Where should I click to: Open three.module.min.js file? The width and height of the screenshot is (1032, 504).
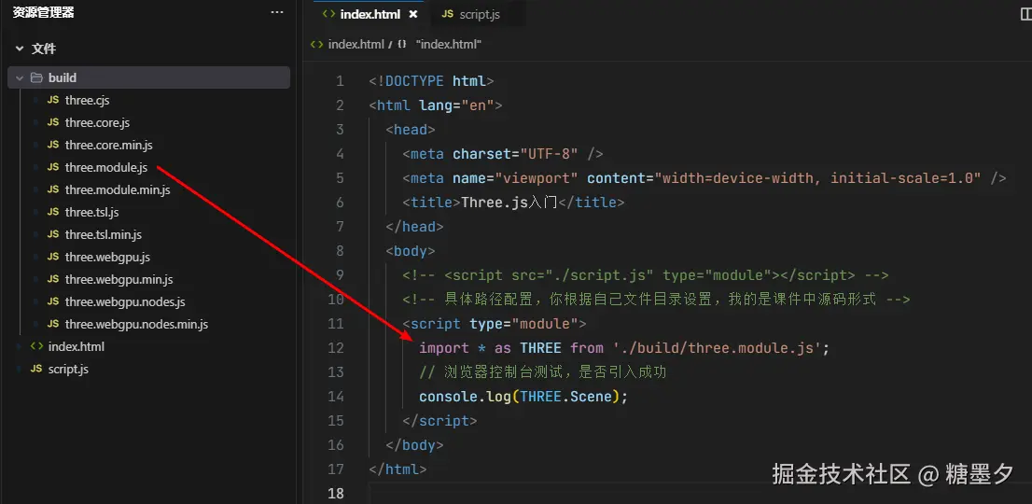(118, 189)
